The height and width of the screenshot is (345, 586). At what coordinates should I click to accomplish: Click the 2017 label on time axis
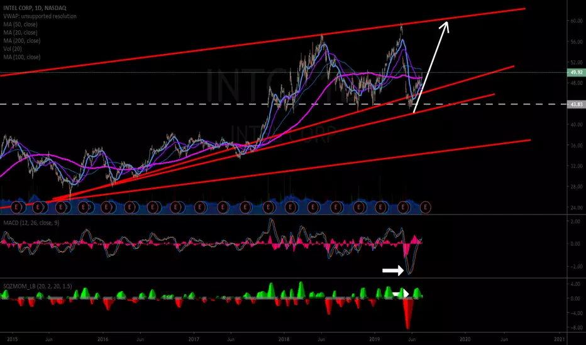point(194,339)
